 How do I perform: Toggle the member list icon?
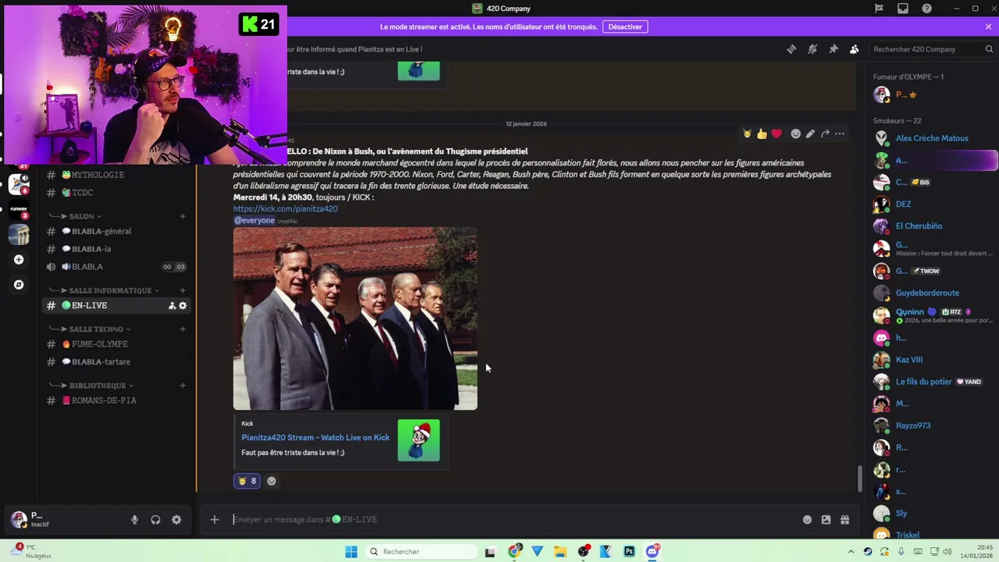click(855, 49)
